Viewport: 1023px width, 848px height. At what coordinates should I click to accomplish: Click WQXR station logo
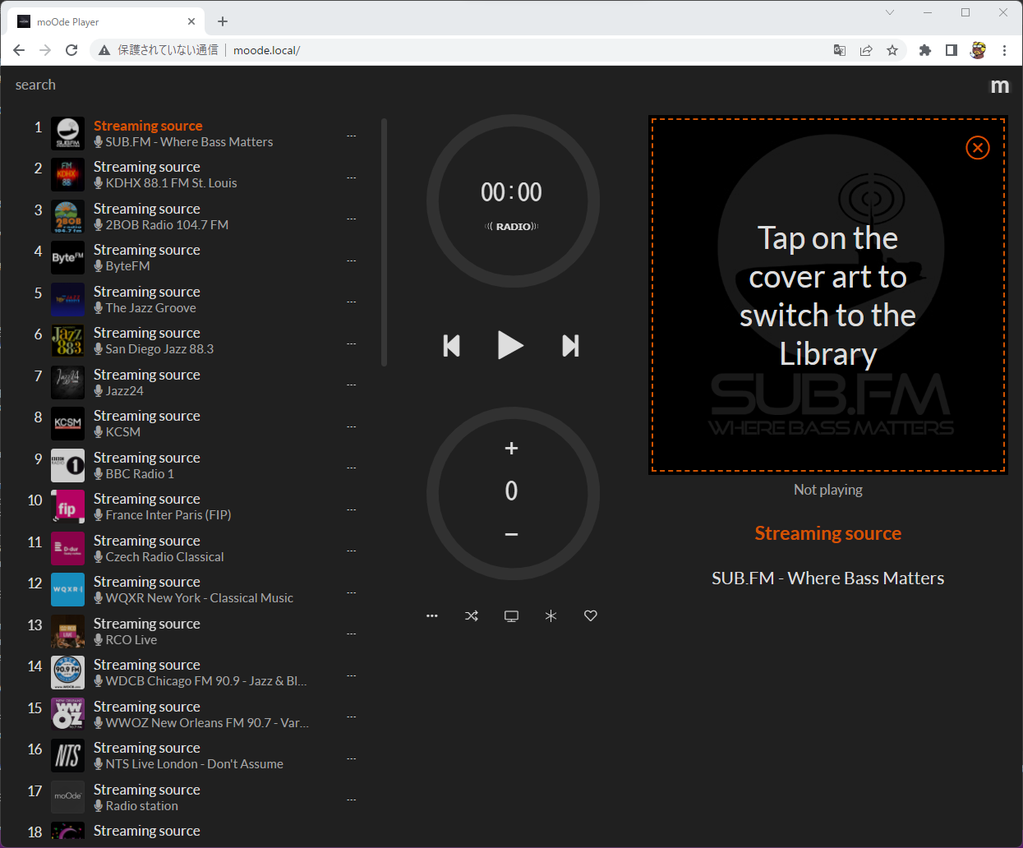point(67,590)
